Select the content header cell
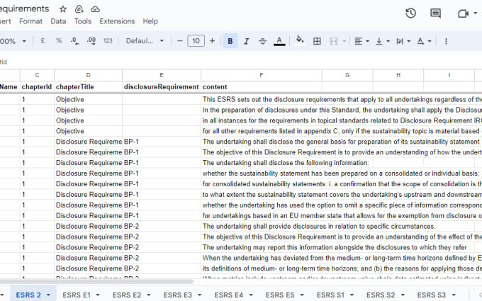482x301 pixels. click(x=262, y=87)
